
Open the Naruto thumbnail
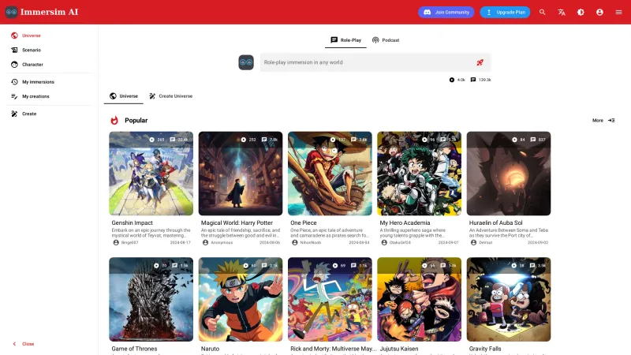pos(241,300)
